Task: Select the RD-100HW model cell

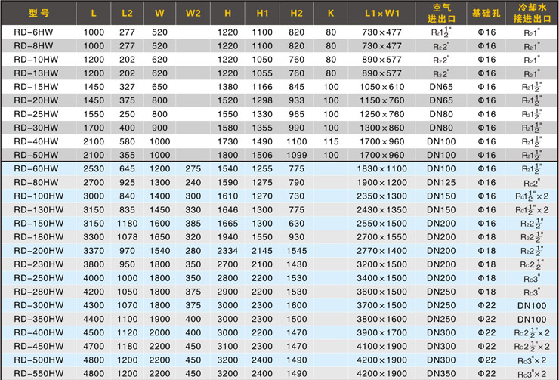Action: [x=39, y=196]
